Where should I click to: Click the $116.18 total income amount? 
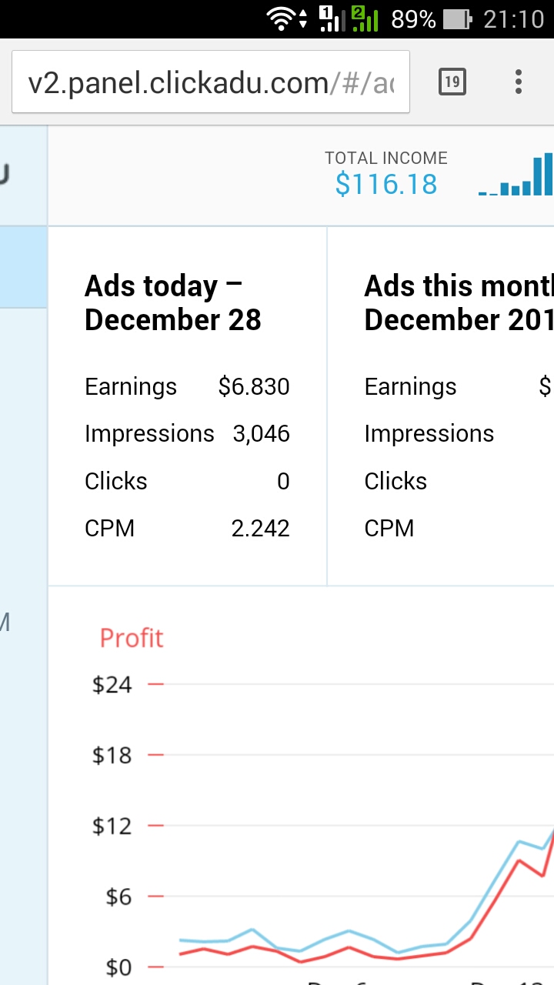pyautogui.click(x=385, y=185)
